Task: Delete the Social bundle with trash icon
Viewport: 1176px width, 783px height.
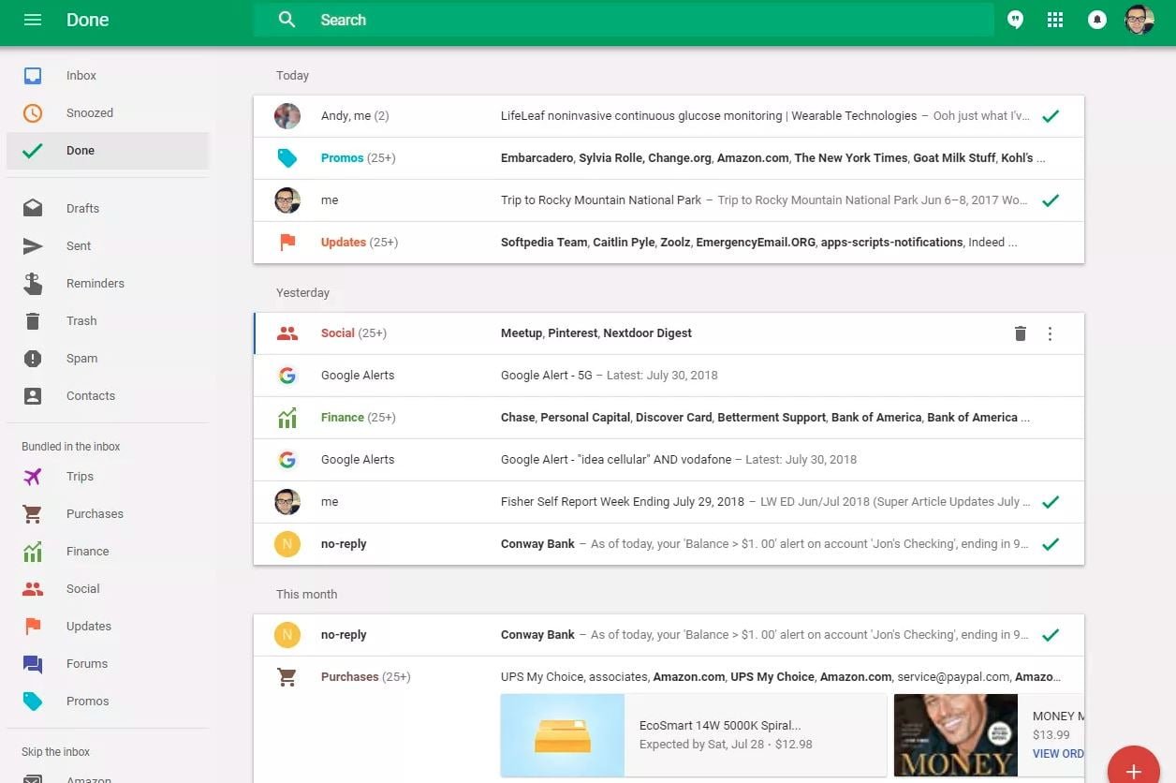Action: point(1021,333)
